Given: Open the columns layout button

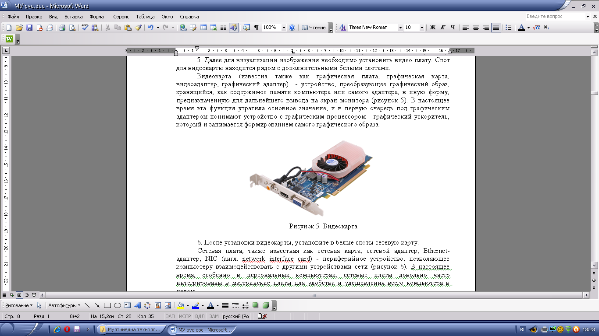Looking at the screenshot, I should tap(223, 28).
